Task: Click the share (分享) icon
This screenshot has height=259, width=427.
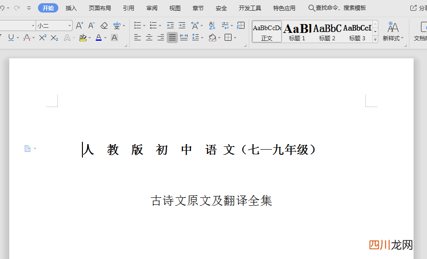Action: [414, 8]
